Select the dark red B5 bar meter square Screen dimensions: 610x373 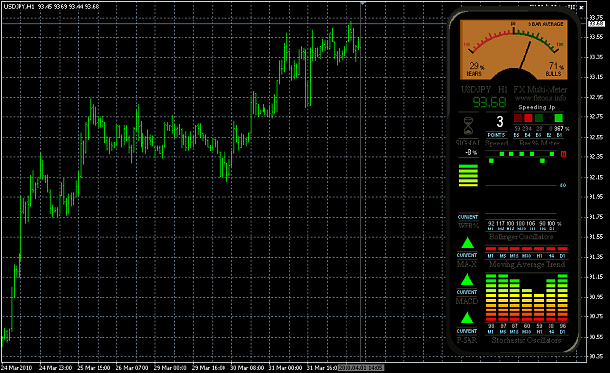[x=518, y=117]
